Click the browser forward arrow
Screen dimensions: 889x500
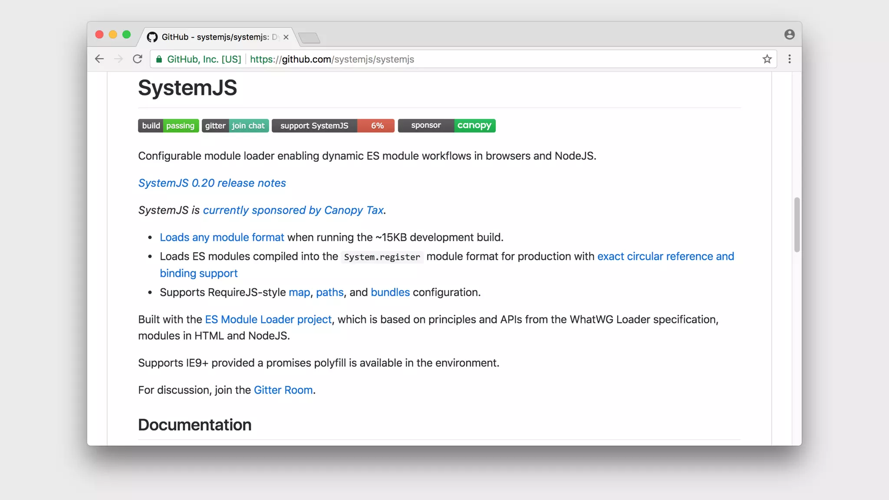coord(119,59)
